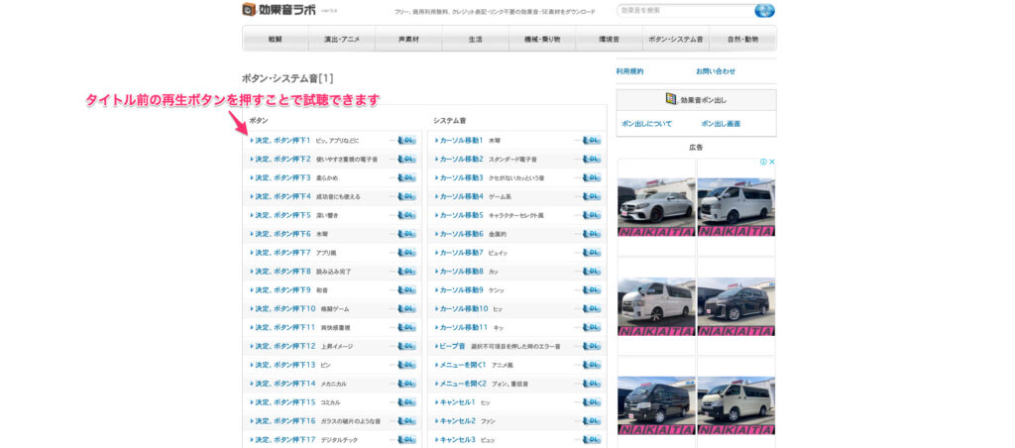Screen dimensions: 1015x448
Task: Click DL icon beside 決定、ボタン押下10
Action: click(406, 309)
